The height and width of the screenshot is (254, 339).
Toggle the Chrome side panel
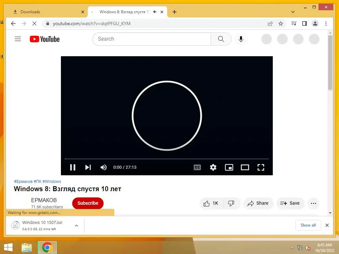pos(305,23)
